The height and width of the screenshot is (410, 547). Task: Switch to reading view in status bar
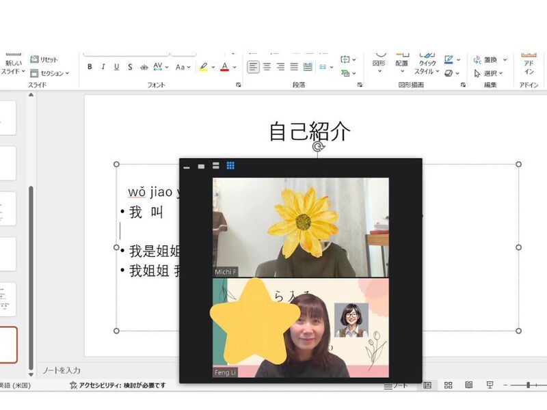[x=468, y=385]
